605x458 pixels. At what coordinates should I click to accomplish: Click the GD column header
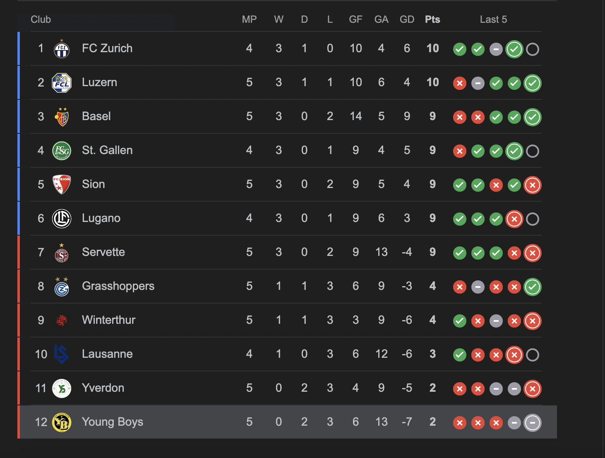[x=407, y=19]
